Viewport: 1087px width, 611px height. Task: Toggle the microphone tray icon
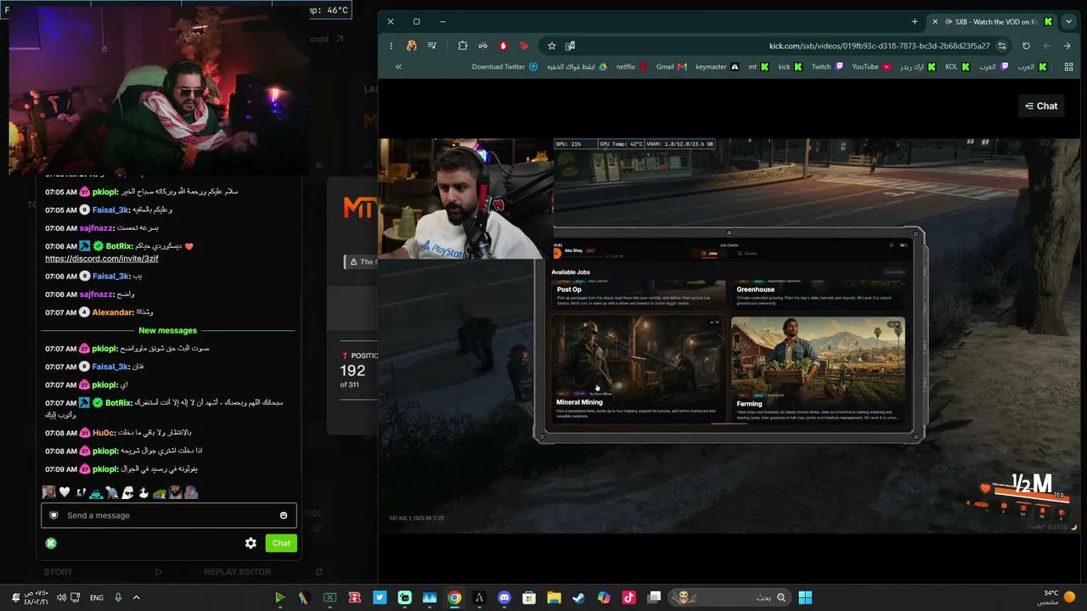(118, 597)
